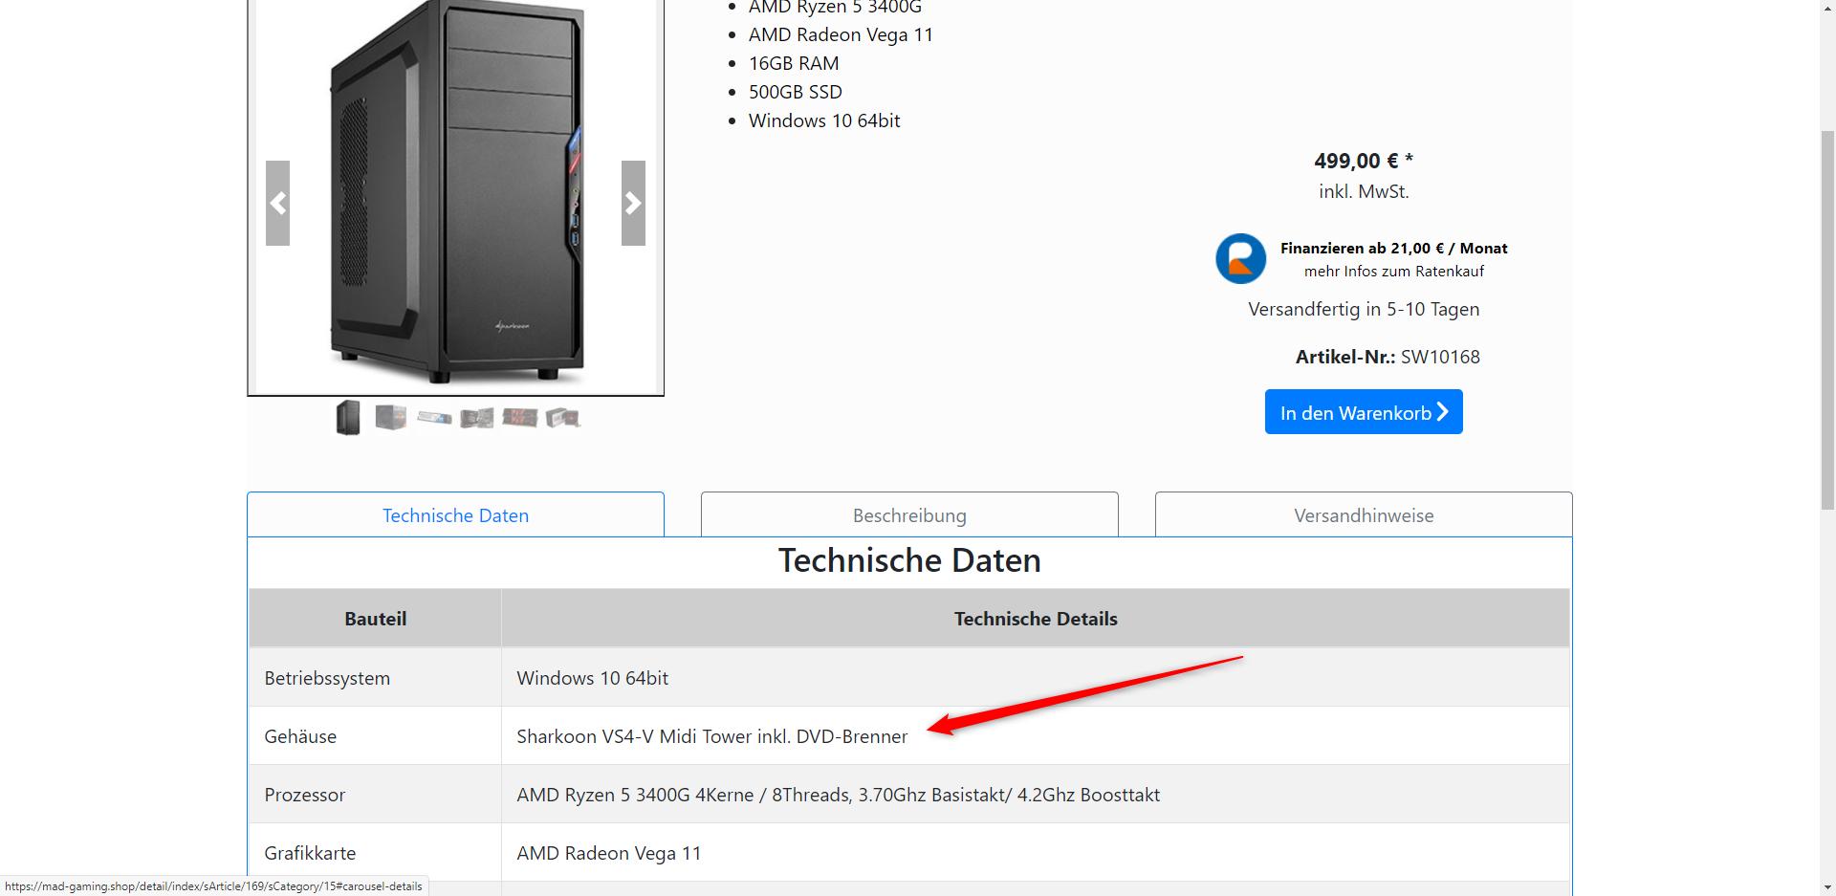Click the AMD Ryzen 5 3400G 4Kerne cell
The image size is (1836, 896).
point(1036,795)
